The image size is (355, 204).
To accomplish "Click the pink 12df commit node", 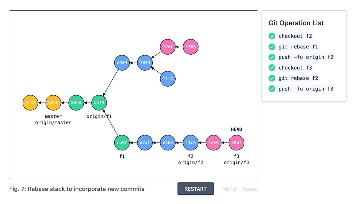I will point(168,47).
